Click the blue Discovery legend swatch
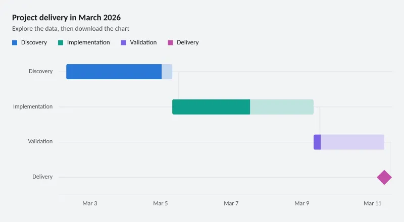The image size is (404, 222). [x=15, y=43]
